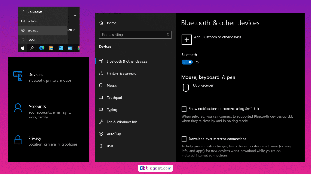311x175 pixels.
Task: Launch Microsoft Edge from the taskbar
Action: [42, 48]
